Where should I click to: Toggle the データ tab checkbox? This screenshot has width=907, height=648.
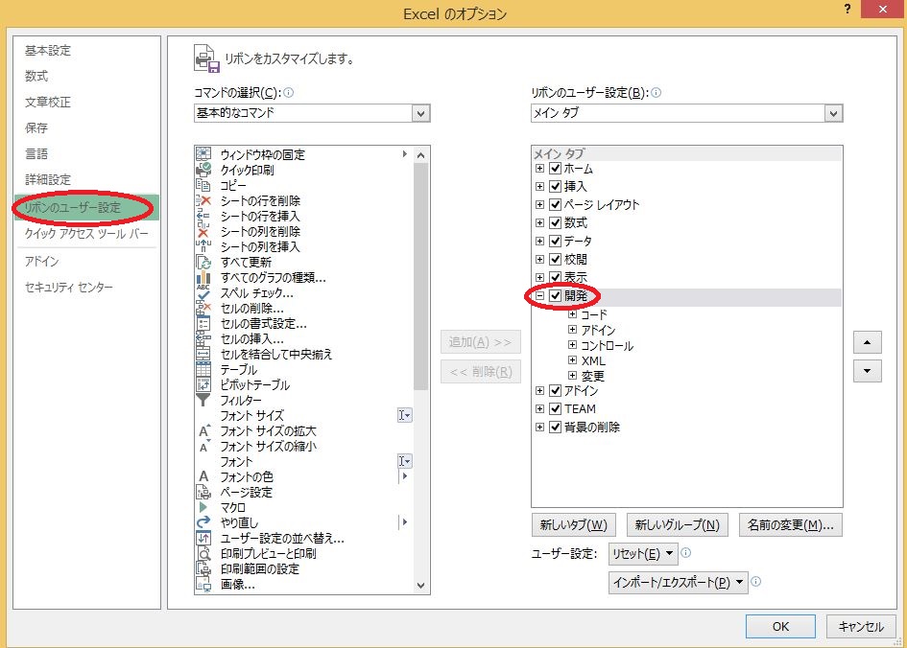[556, 241]
